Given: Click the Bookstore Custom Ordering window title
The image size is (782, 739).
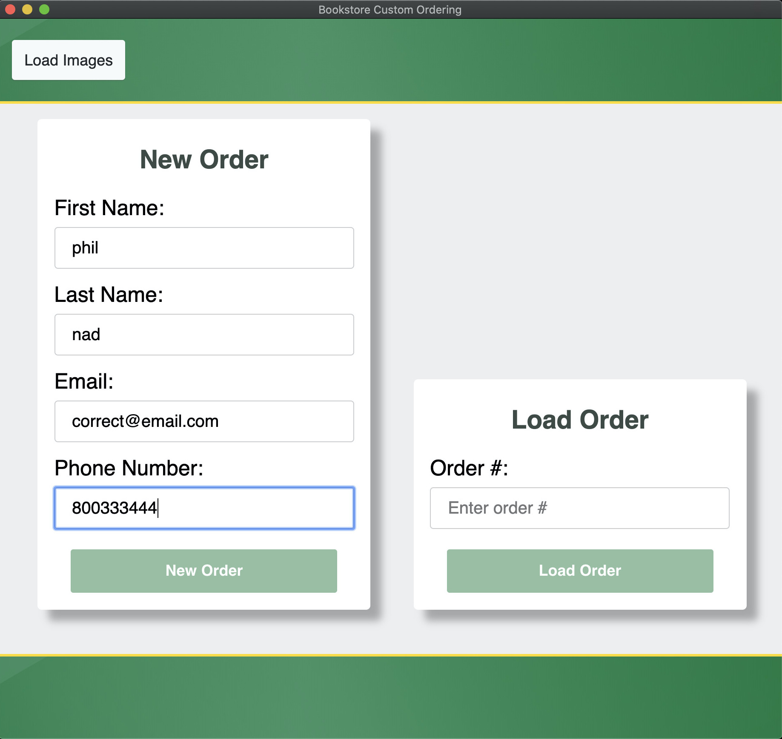Looking at the screenshot, I should (390, 10).
